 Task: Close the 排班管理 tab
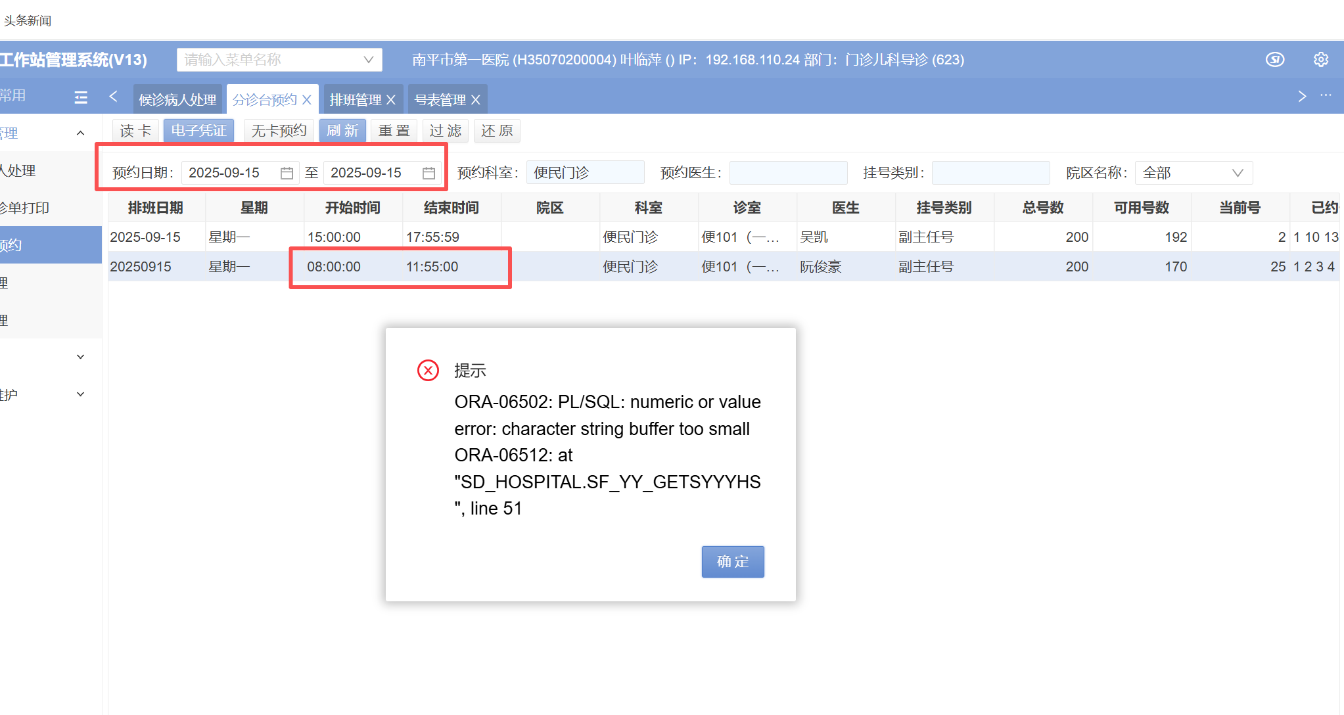pos(391,100)
